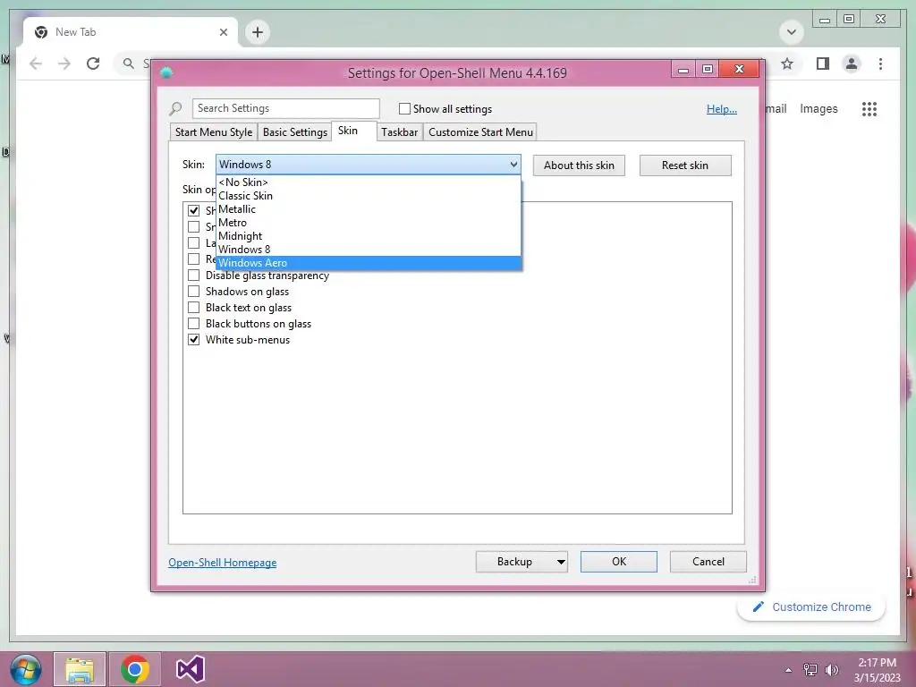Select the Midnight skin option
The height and width of the screenshot is (687, 916).
click(x=368, y=236)
